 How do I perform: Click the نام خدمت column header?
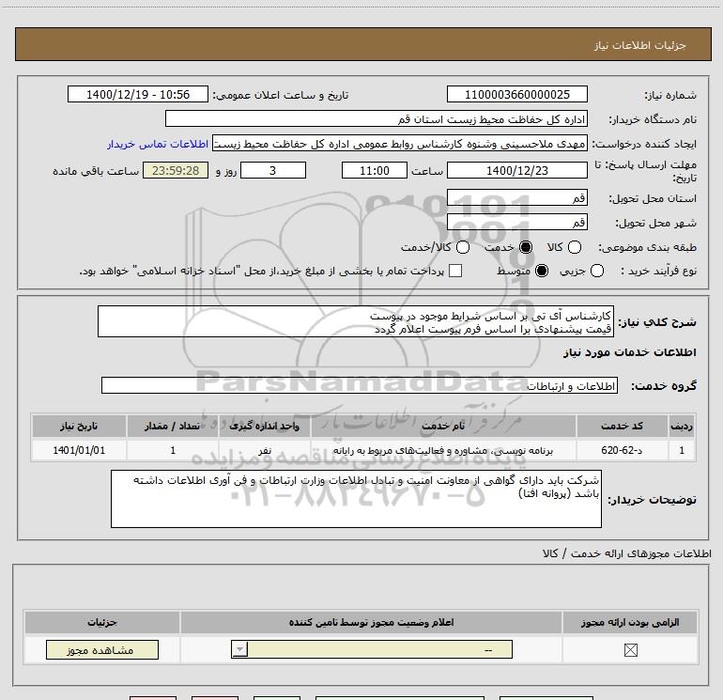pos(443,426)
